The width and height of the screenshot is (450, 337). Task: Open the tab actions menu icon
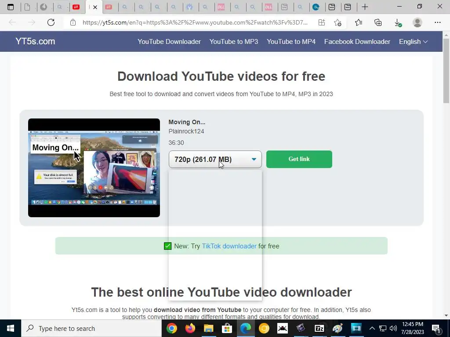[11, 7]
